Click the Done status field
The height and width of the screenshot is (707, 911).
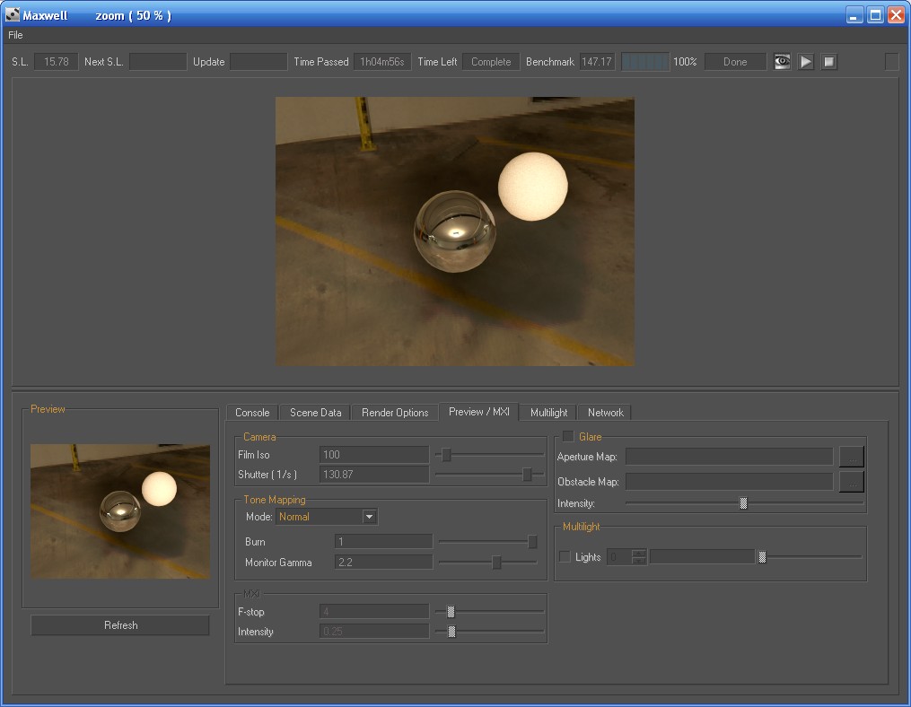[x=736, y=62]
